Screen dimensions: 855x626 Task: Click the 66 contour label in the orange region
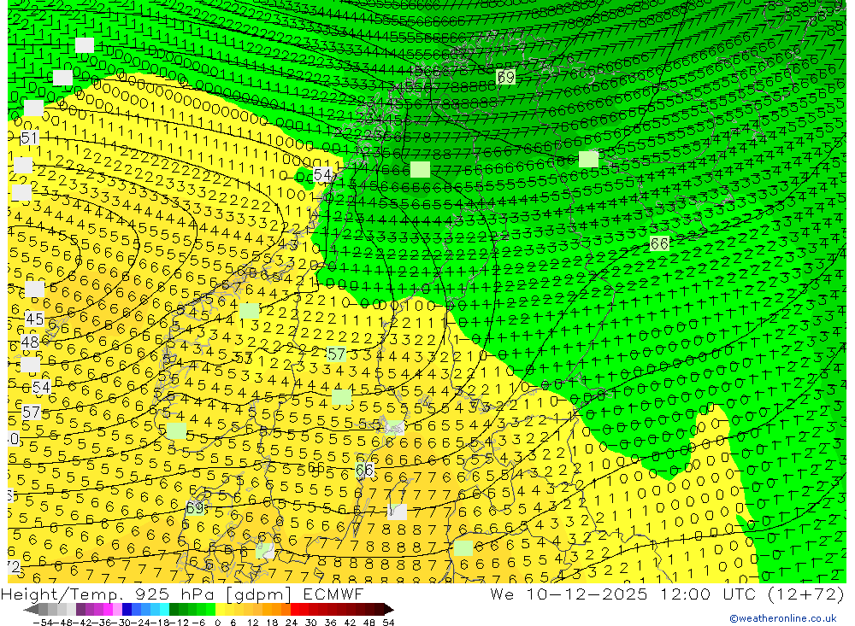pos(364,470)
